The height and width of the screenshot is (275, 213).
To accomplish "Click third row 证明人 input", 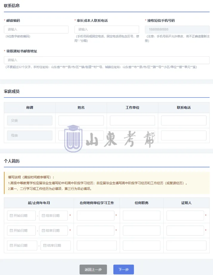I will (x=186, y=245).
